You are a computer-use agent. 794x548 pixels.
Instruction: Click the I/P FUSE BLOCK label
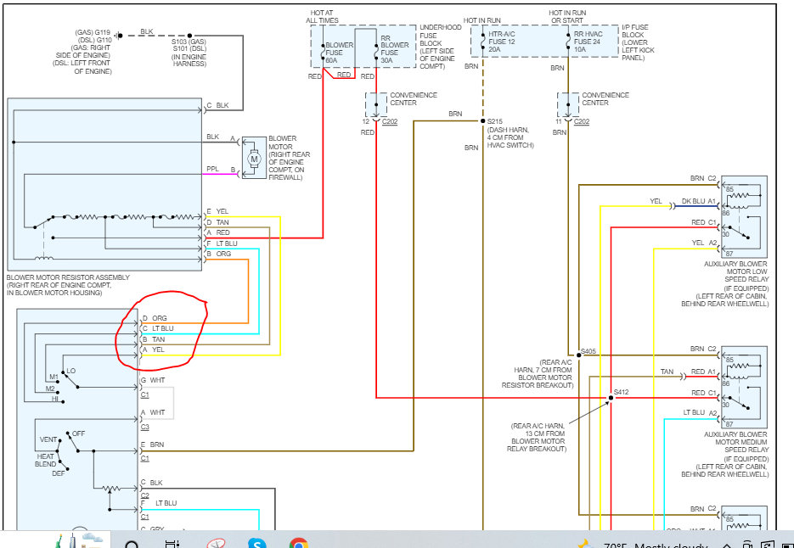(638, 42)
